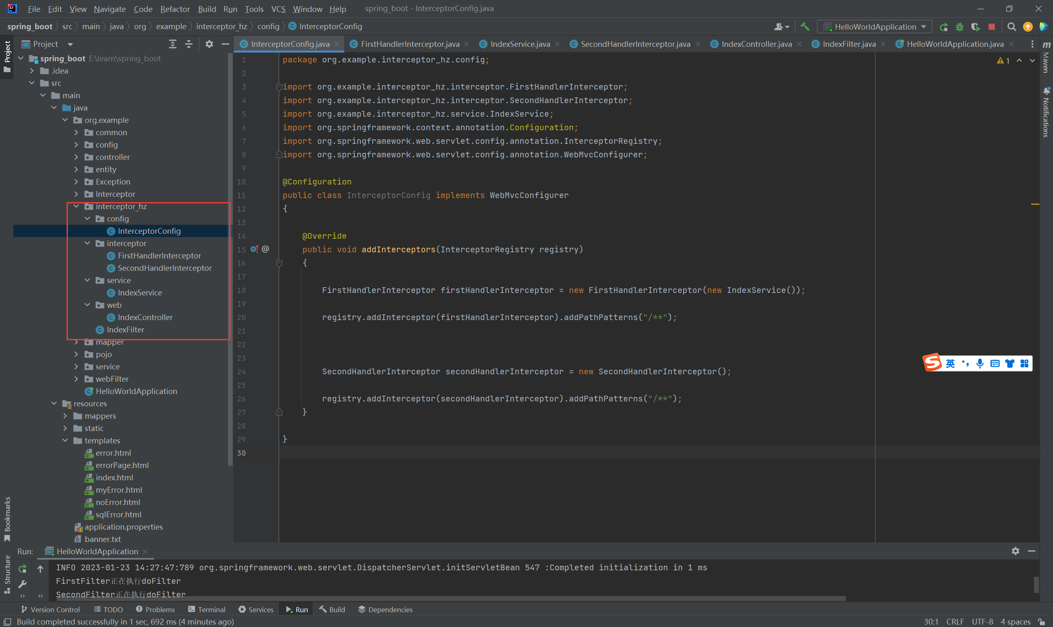Open the Refactor menu
This screenshot has width=1053, height=627.
pos(175,9)
